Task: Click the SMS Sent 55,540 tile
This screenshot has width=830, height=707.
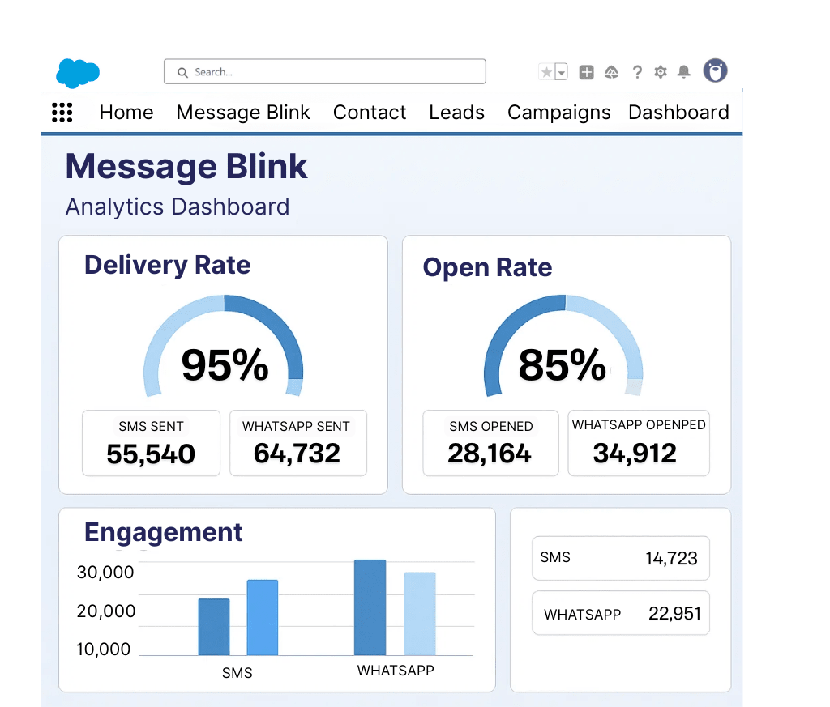Action: pos(151,443)
